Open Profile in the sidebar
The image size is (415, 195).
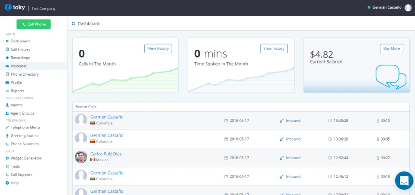coord(16,83)
